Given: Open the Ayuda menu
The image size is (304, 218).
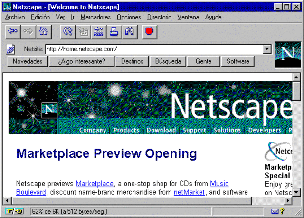Looking at the screenshot, I should (213, 17).
